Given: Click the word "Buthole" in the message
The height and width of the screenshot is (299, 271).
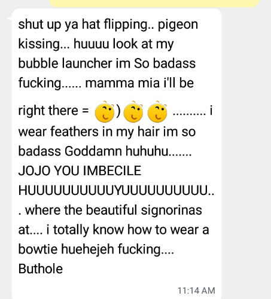Looking at the screenshot, I should 41,269.
